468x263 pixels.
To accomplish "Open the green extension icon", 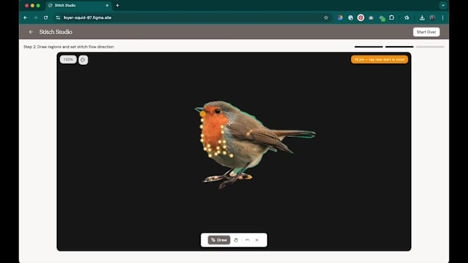I will [382, 18].
